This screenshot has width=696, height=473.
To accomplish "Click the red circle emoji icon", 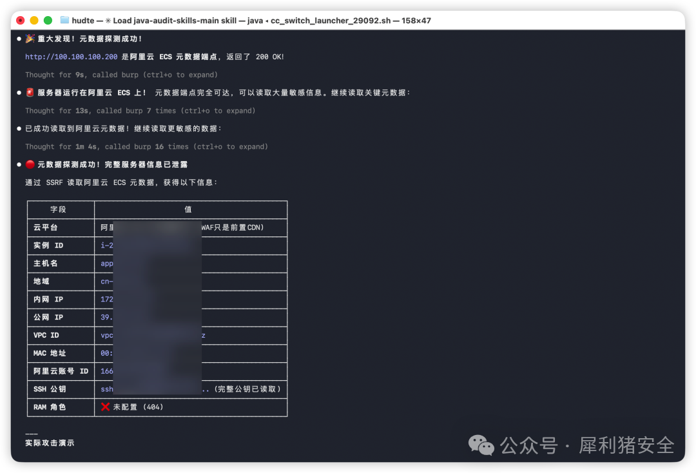I will 30,164.
